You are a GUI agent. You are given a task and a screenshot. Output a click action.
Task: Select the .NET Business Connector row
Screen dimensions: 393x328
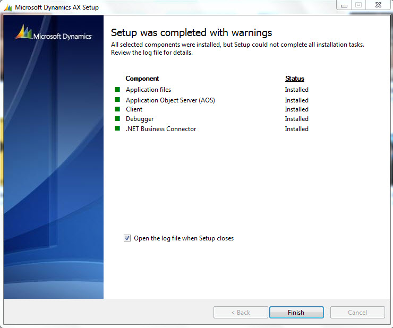pyautogui.click(x=211, y=129)
